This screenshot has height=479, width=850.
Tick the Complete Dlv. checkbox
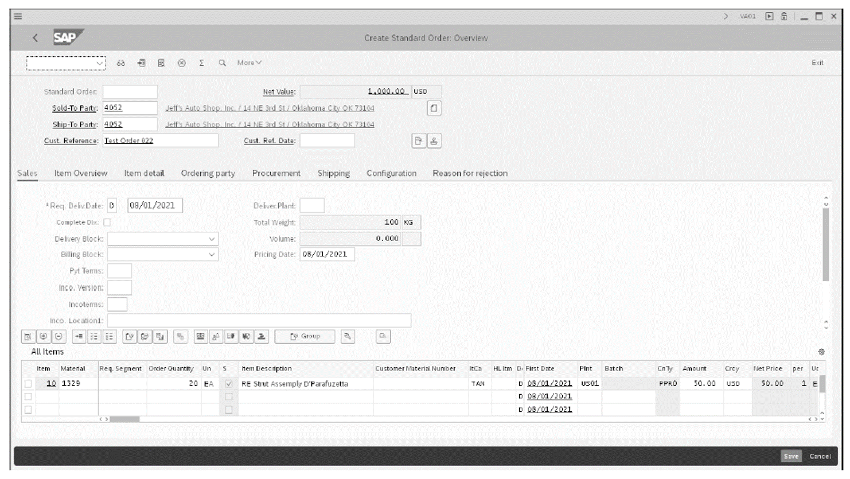(107, 222)
